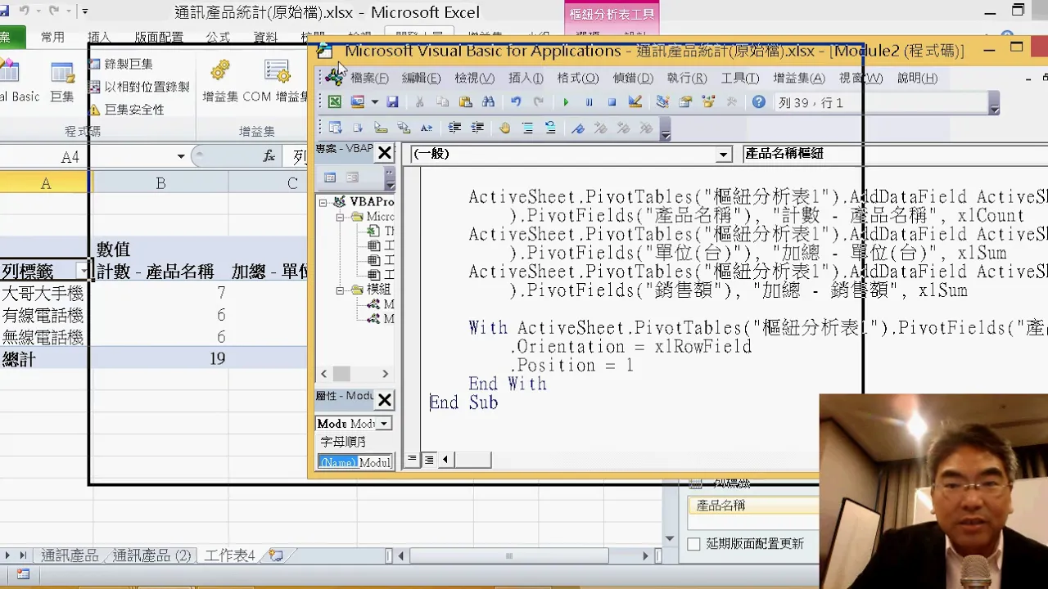Open VBA Help question mark icon
Screen dimensions: 1048x589
(759, 102)
